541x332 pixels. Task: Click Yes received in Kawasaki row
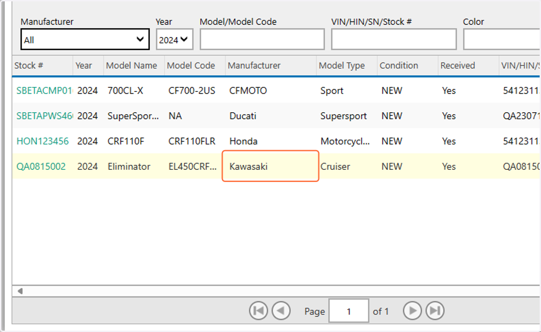449,166
